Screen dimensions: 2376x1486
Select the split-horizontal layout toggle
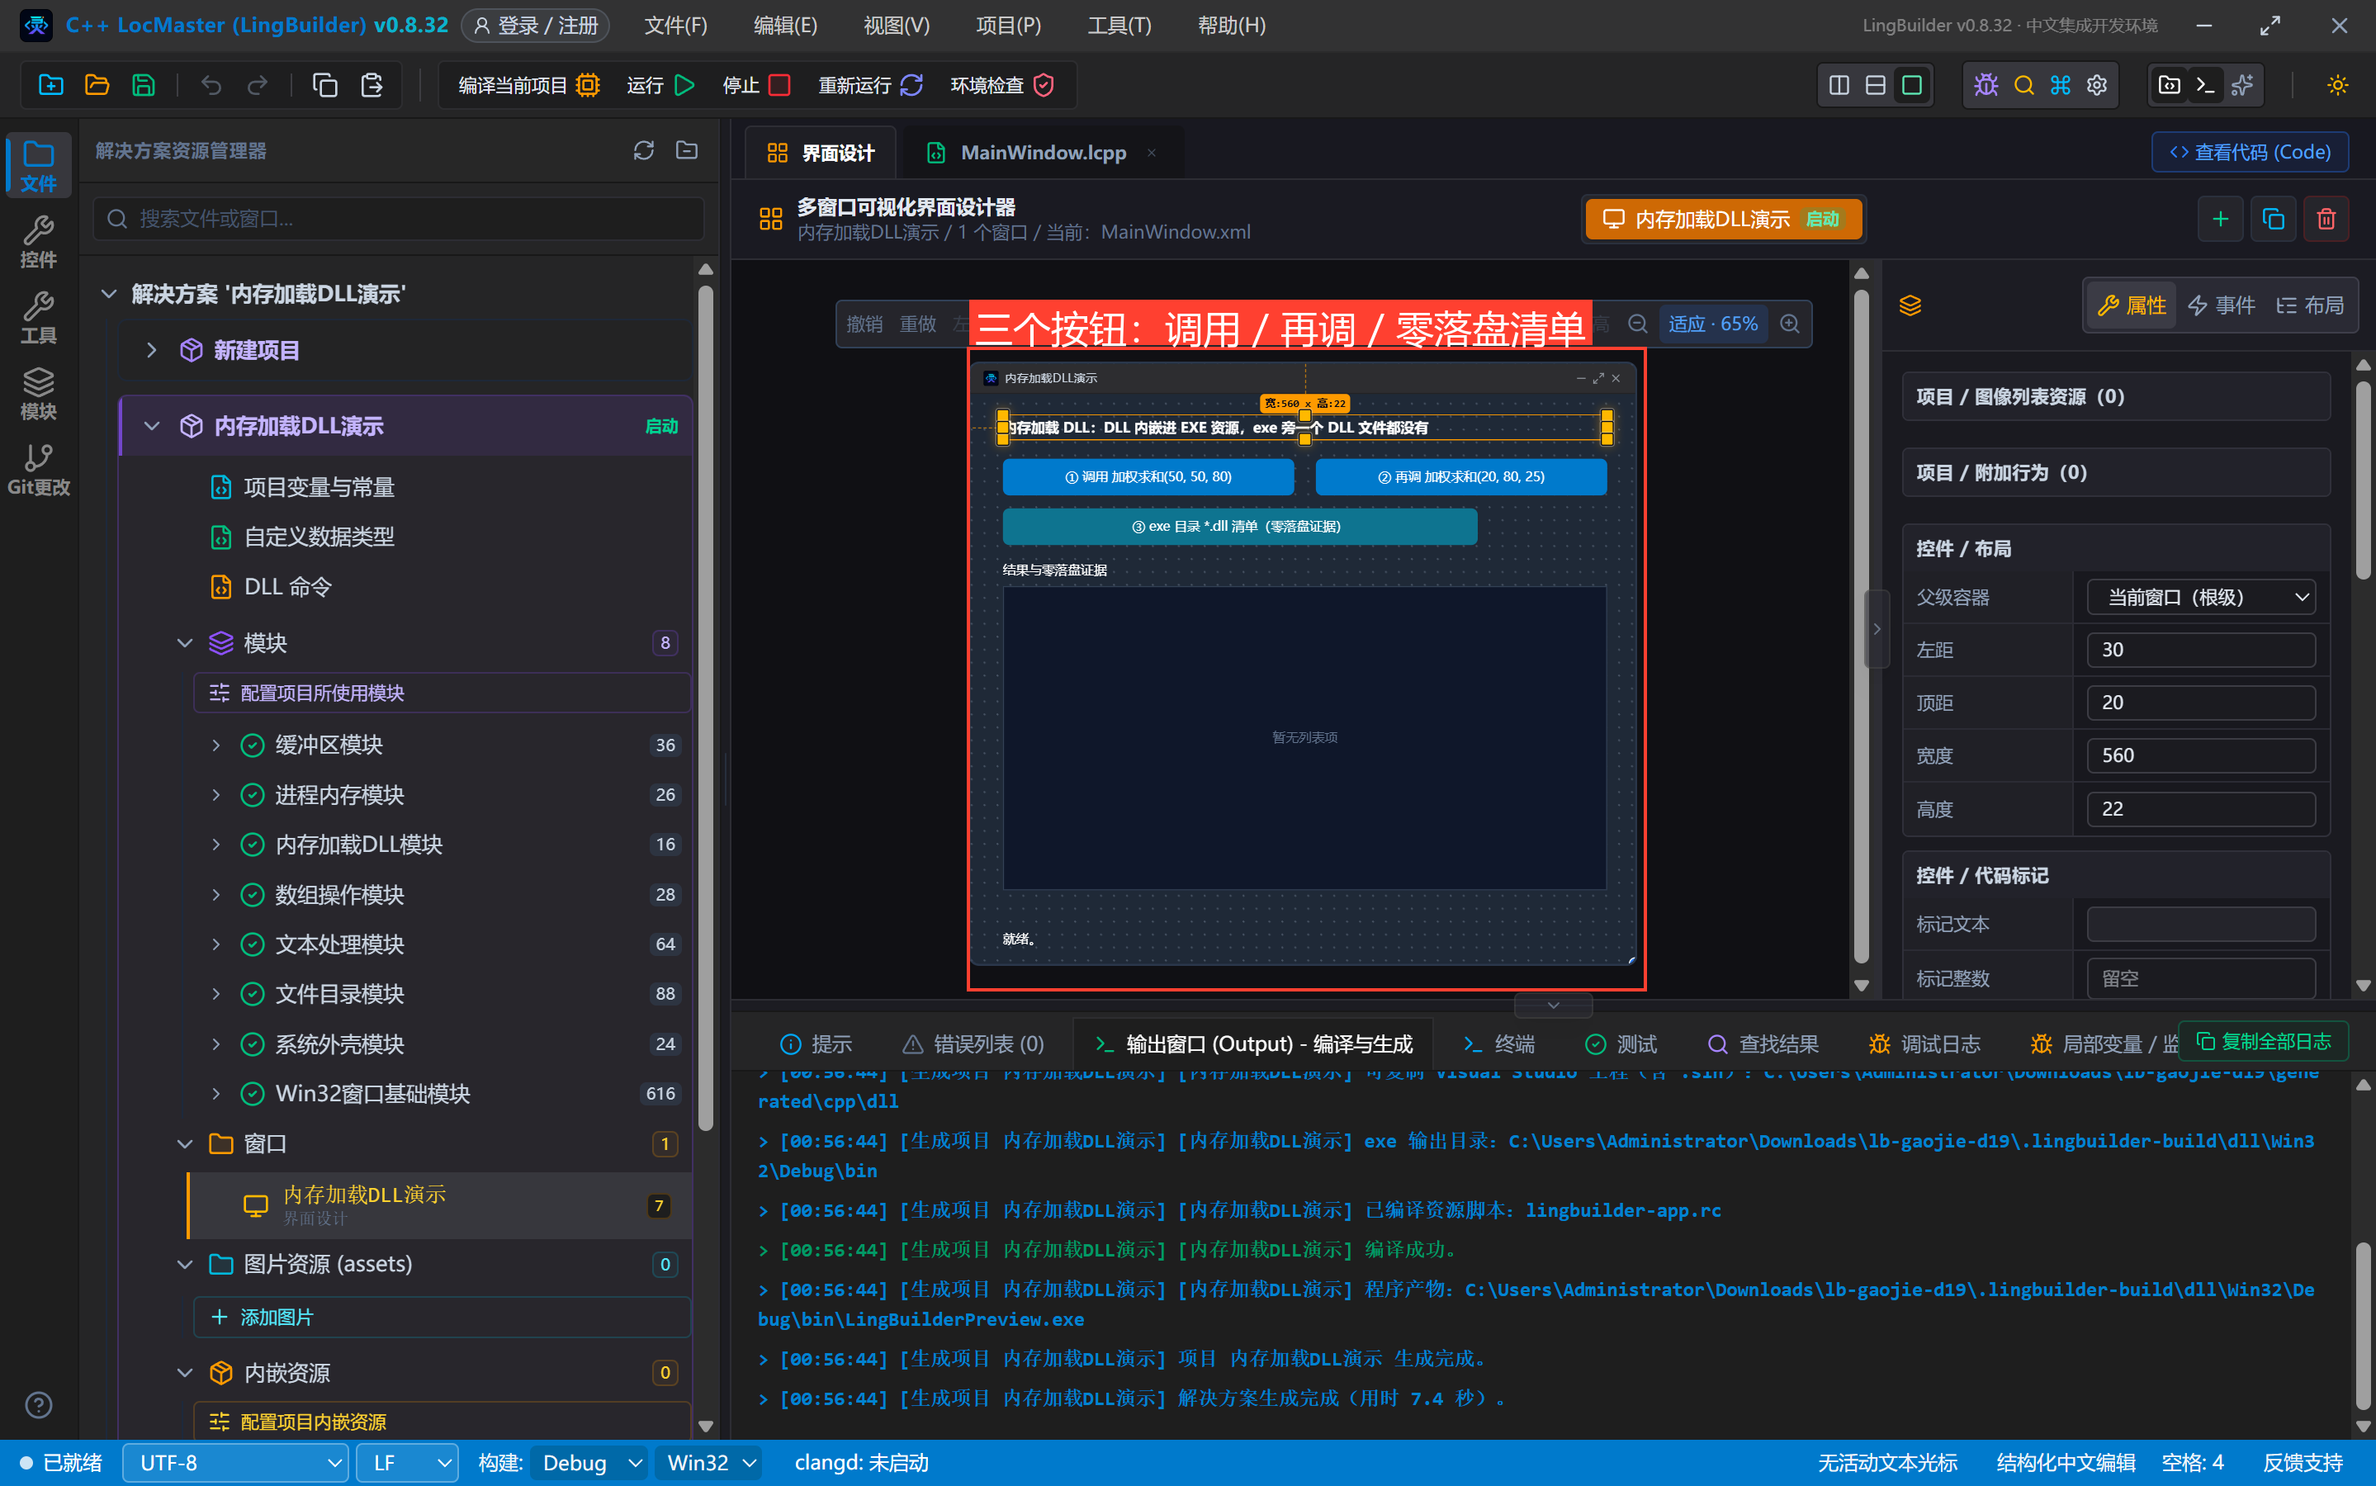[x=1875, y=86]
